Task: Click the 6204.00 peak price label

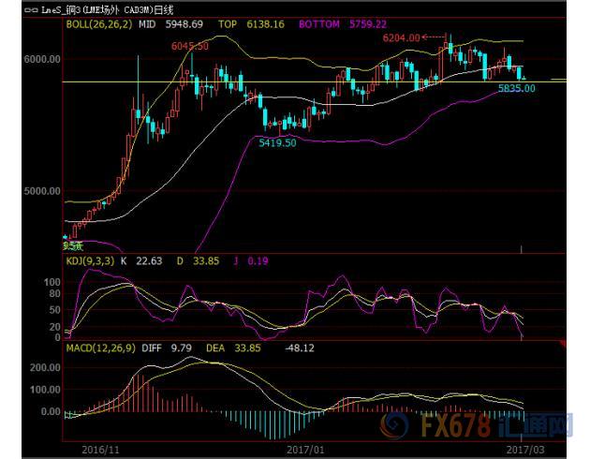Action: point(401,38)
